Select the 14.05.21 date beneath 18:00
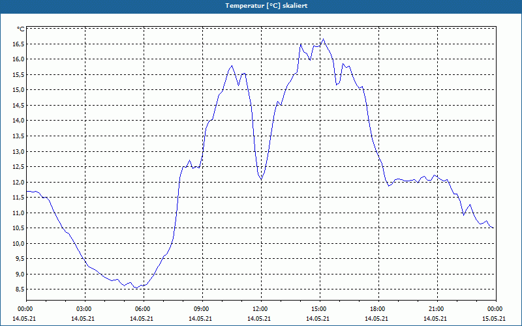Image resolution: width=522 pixels, height=326 pixels. click(376, 319)
